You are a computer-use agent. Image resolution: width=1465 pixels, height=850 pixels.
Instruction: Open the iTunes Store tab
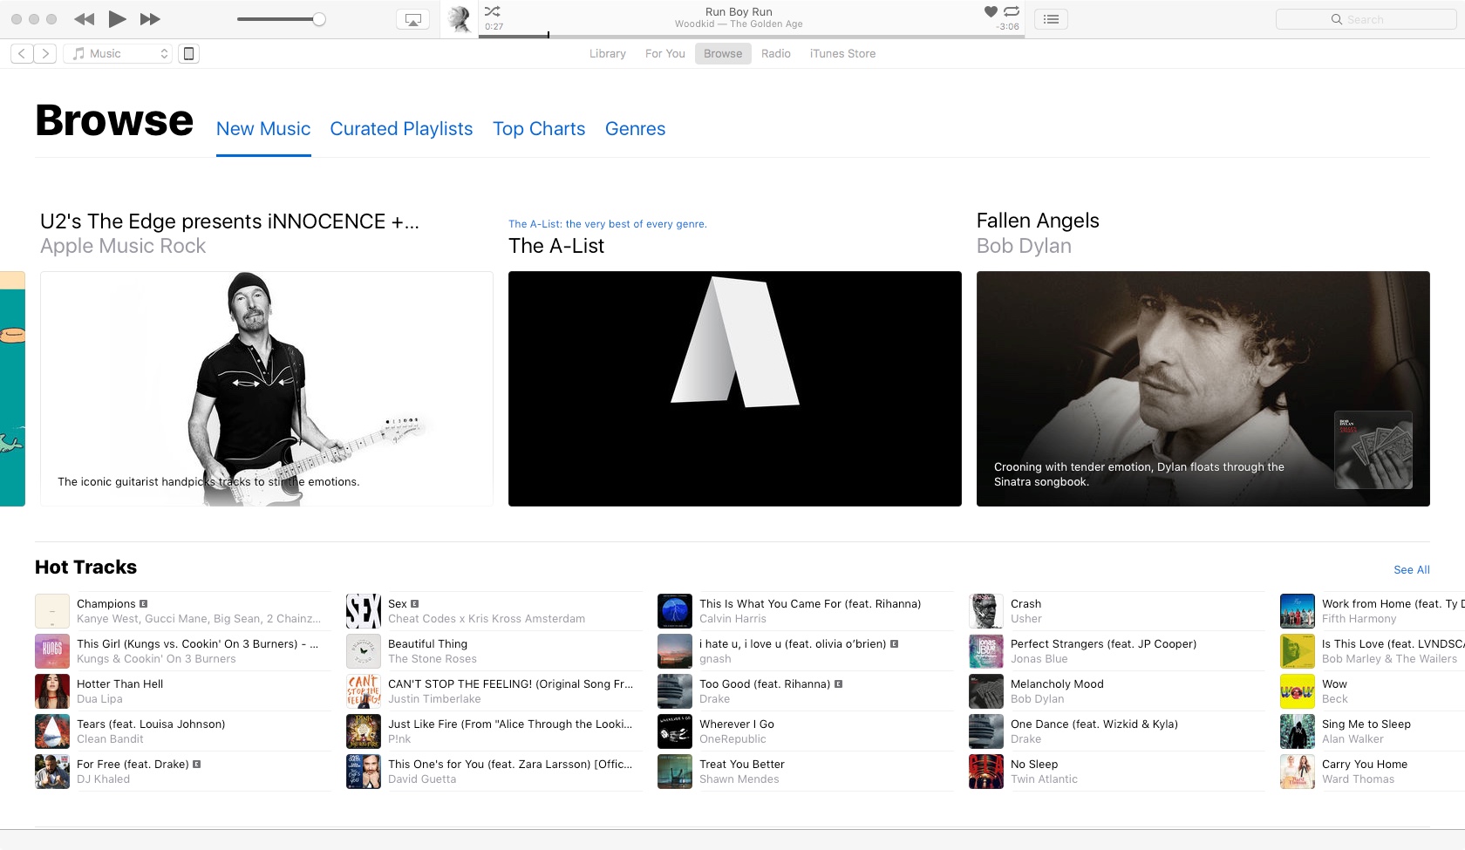coord(842,54)
